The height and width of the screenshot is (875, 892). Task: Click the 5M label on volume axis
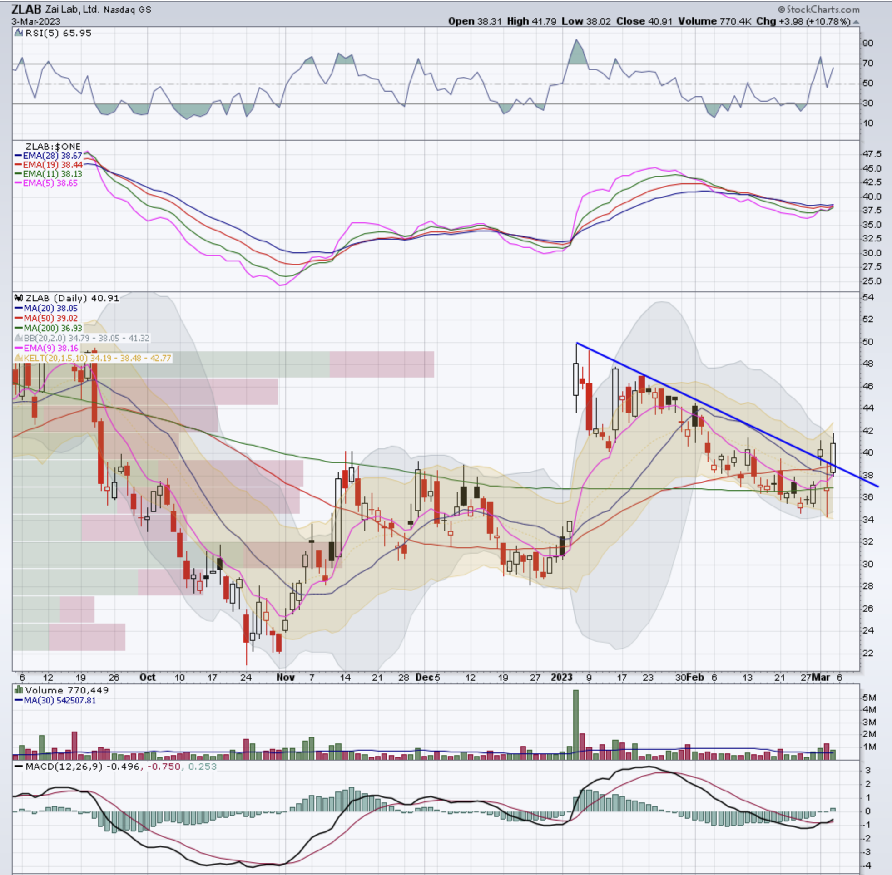[x=870, y=698]
